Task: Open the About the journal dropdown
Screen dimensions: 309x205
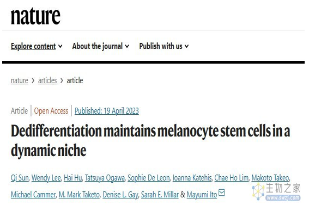Action: pos(101,46)
